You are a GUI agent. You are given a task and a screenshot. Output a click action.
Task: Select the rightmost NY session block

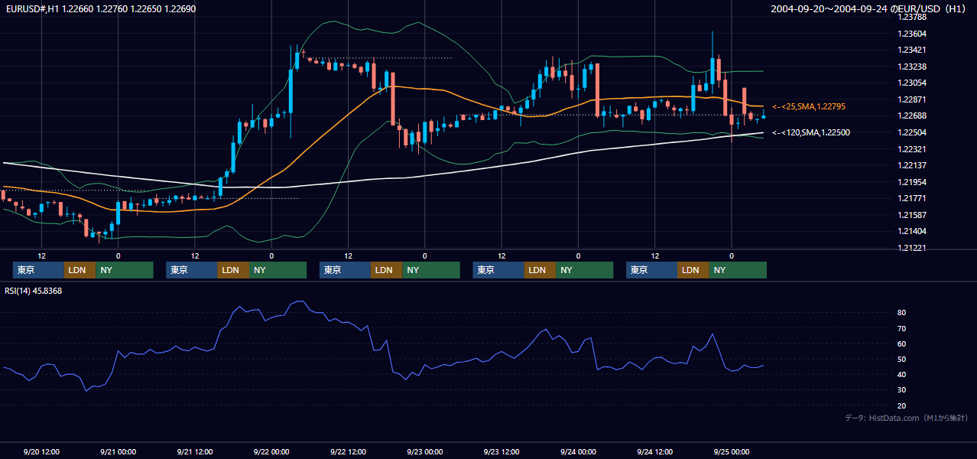pyautogui.click(x=738, y=270)
